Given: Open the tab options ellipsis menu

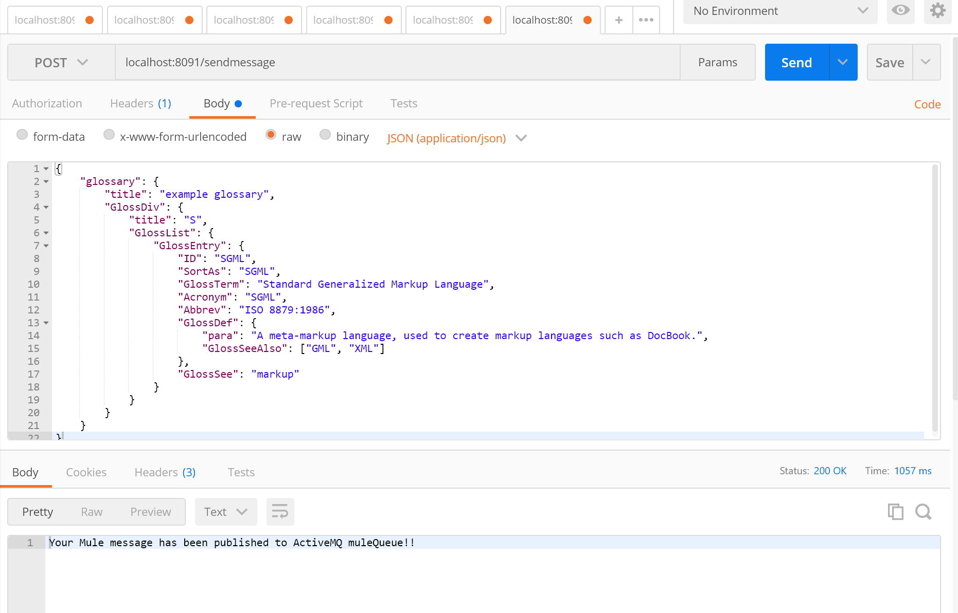Looking at the screenshot, I should pyautogui.click(x=646, y=20).
